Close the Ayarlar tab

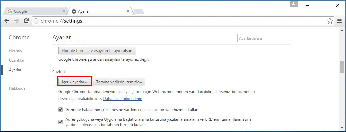pyautogui.click(x=128, y=11)
